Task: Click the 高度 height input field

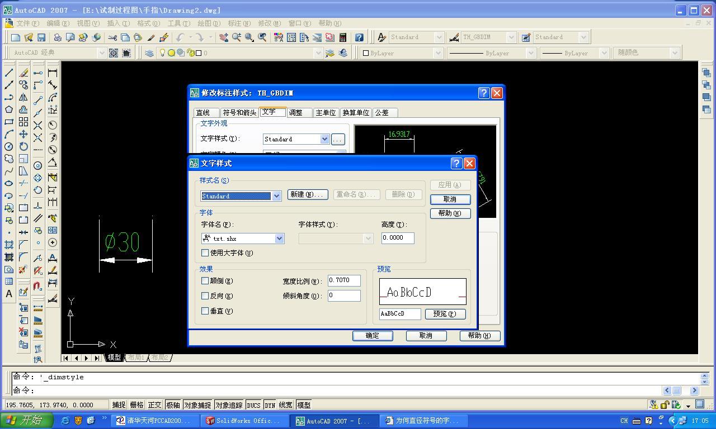Action: click(398, 238)
